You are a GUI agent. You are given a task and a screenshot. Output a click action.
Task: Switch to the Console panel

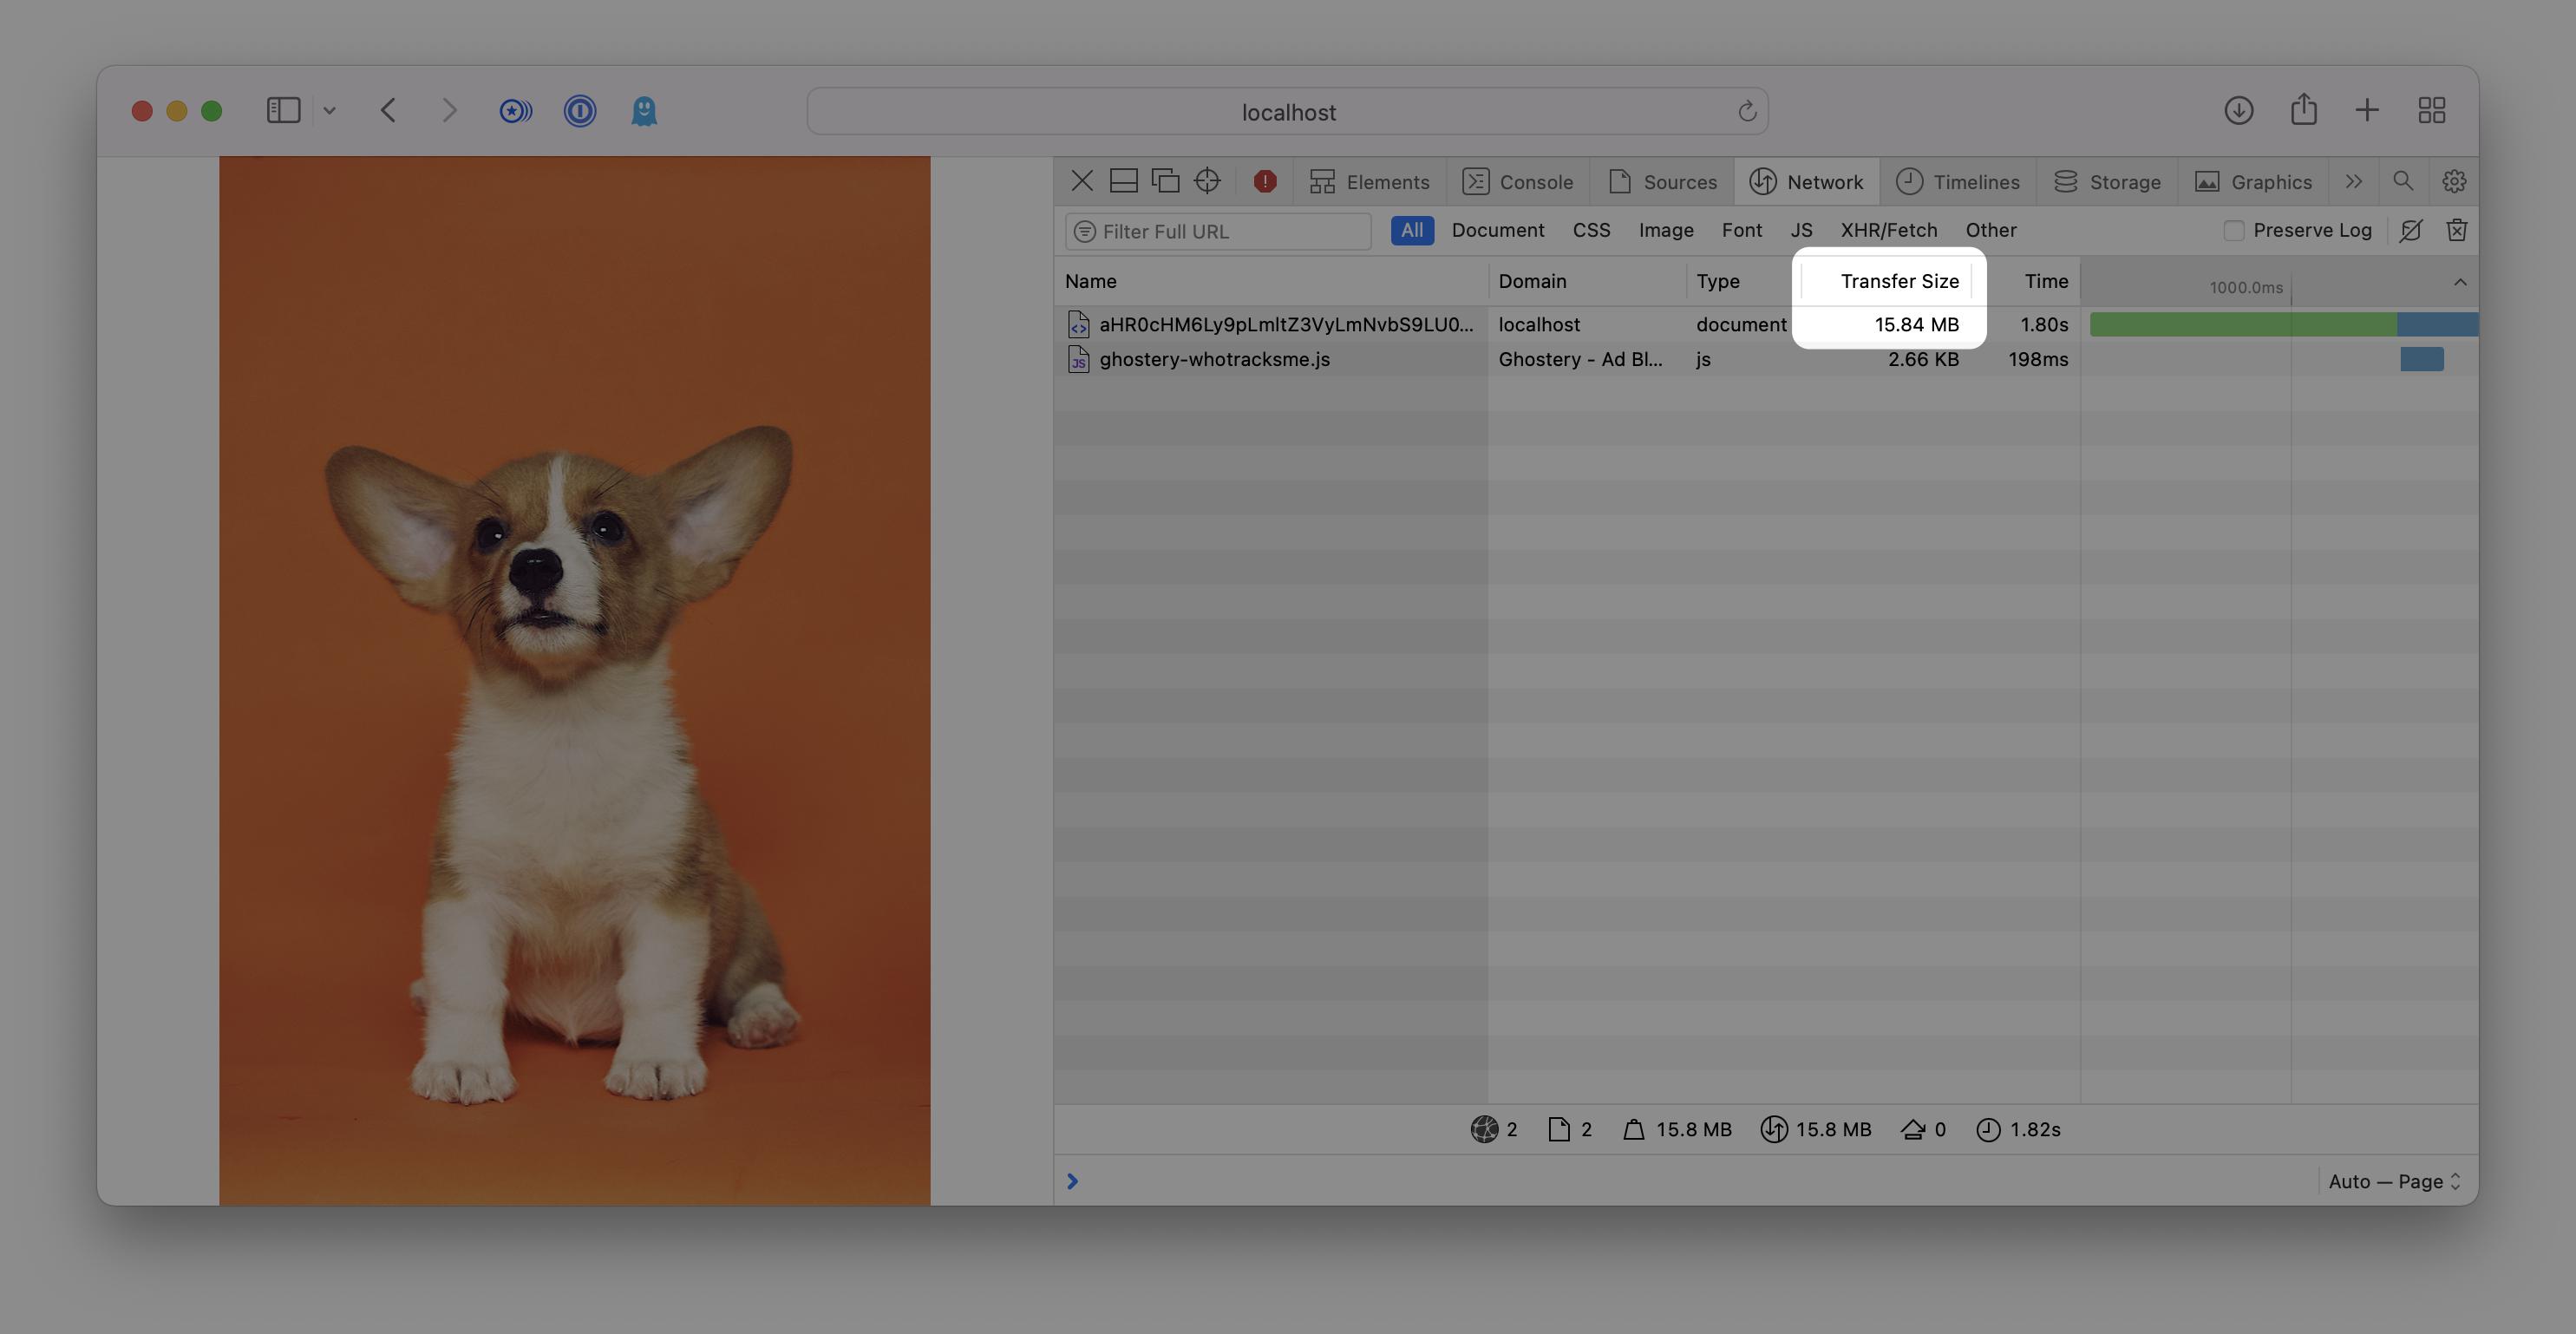(x=1518, y=181)
